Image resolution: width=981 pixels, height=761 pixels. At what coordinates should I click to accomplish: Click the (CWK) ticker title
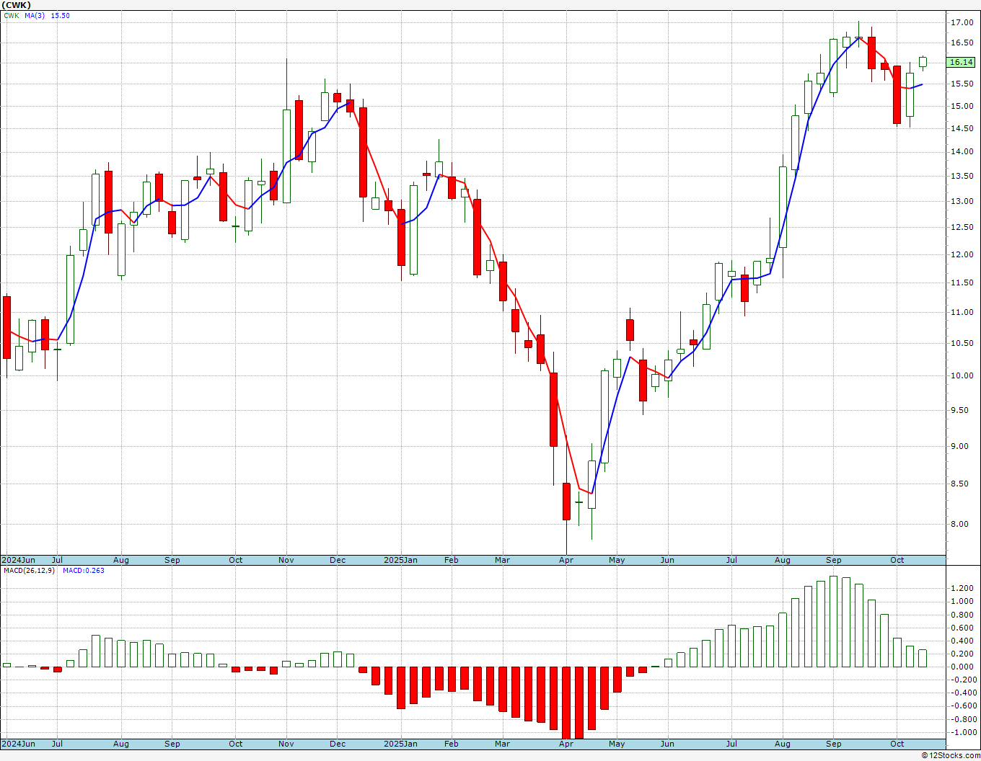(x=17, y=5)
